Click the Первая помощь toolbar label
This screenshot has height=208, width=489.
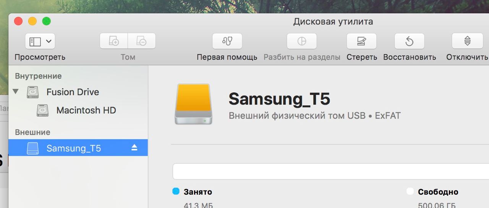point(227,57)
